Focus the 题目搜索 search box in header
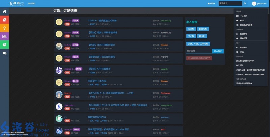The image size is (270, 137). click(x=230, y=4)
